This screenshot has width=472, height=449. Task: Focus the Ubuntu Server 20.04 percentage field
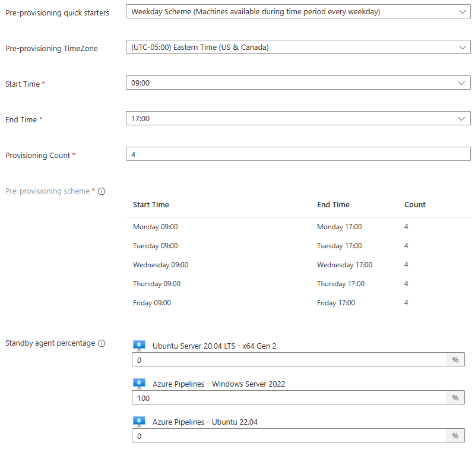point(289,360)
